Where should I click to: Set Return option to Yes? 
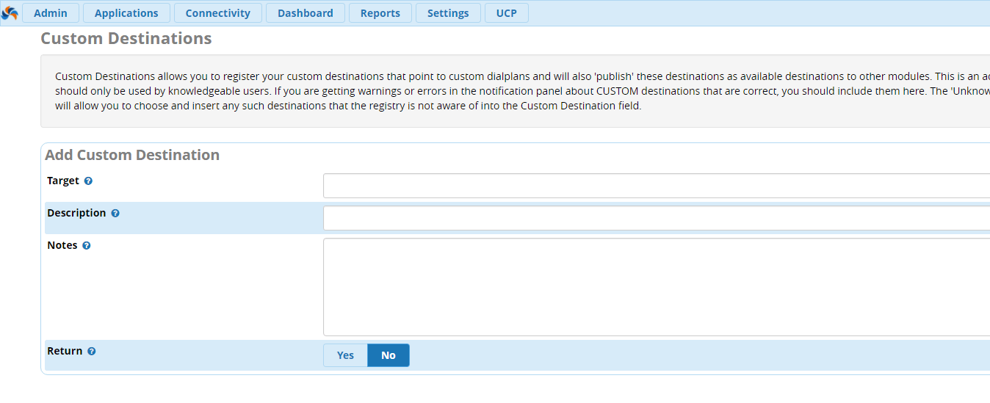[345, 355]
